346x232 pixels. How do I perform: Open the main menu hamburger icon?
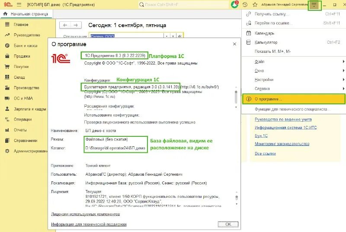[19, 4]
